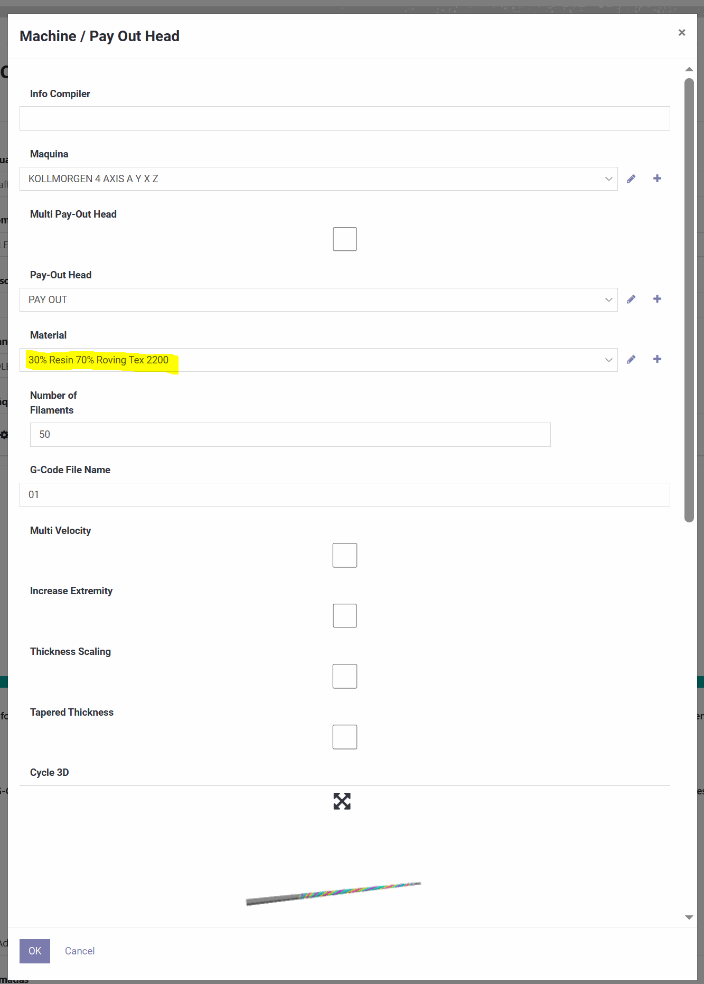Check the Increase Extremity option

344,616
